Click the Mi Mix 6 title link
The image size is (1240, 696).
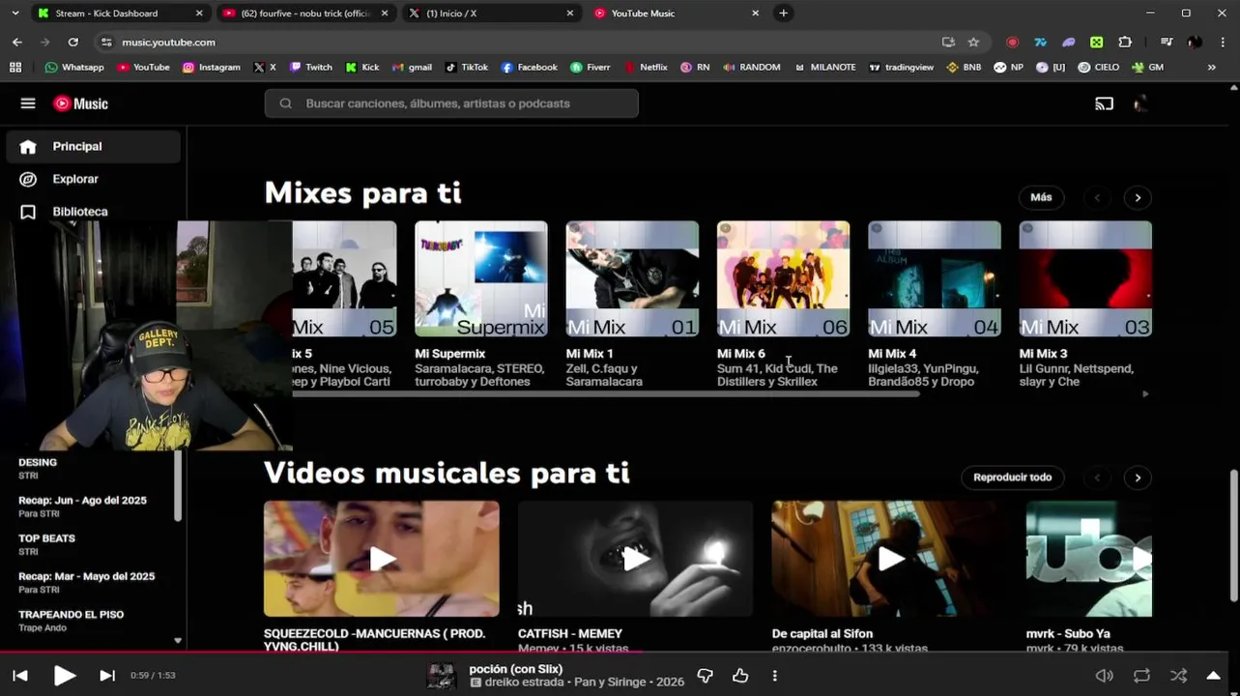(x=741, y=354)
